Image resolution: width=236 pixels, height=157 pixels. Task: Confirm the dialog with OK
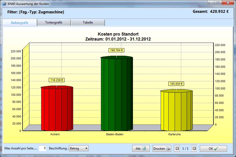click(x=213, y=148)
